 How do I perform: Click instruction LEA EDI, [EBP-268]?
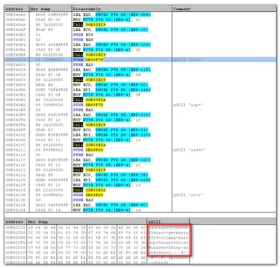(x=112, y=180)
